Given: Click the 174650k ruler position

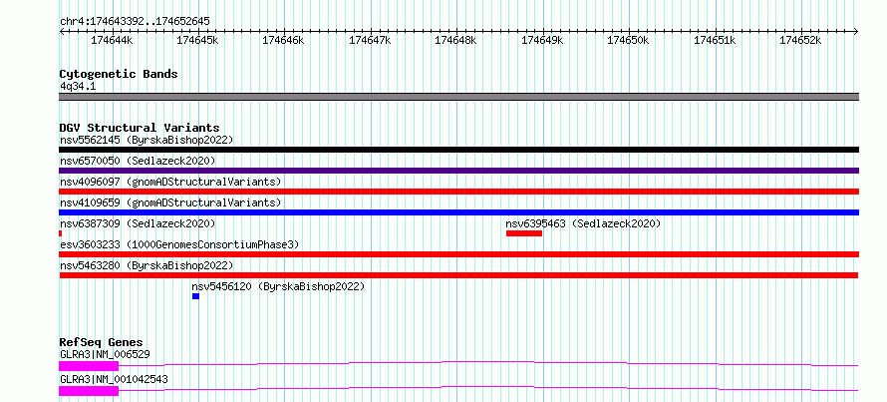Looking at the screenshot, I should (628, 40).
